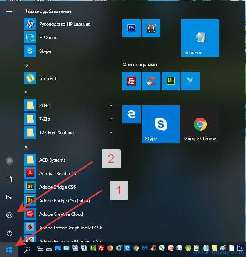Open Internet Explorer from the taskbar
The height and width of the screenshot is (257, 246).
tap(119, 248)
